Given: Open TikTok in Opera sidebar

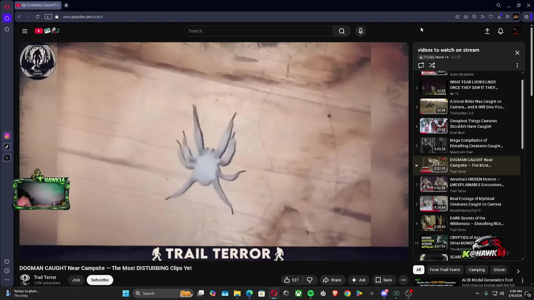Looking at the screenshot, I should pos(7,147).
